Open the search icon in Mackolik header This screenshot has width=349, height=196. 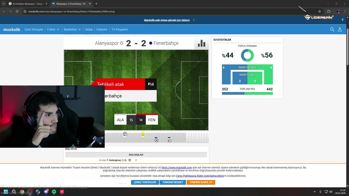[x=332, y=29]
